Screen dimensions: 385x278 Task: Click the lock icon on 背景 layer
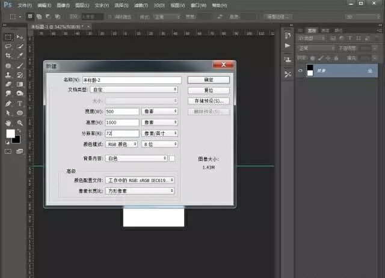369,70
